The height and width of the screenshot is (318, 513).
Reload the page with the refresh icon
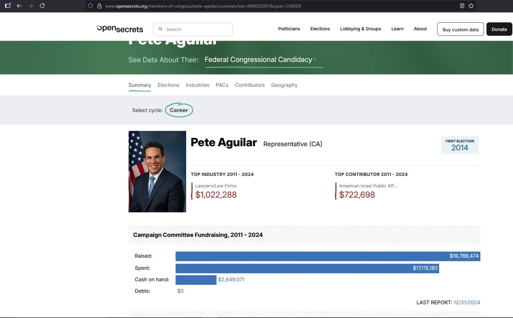(x=42, y=6)
